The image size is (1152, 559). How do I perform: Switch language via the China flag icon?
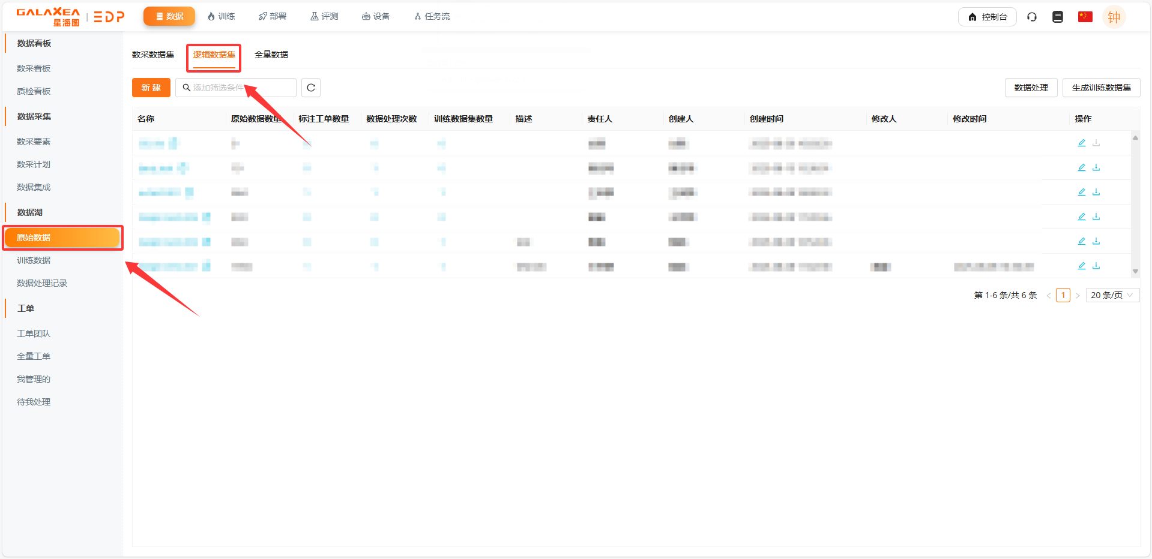pyautogui.click(x=1085, y=17)
